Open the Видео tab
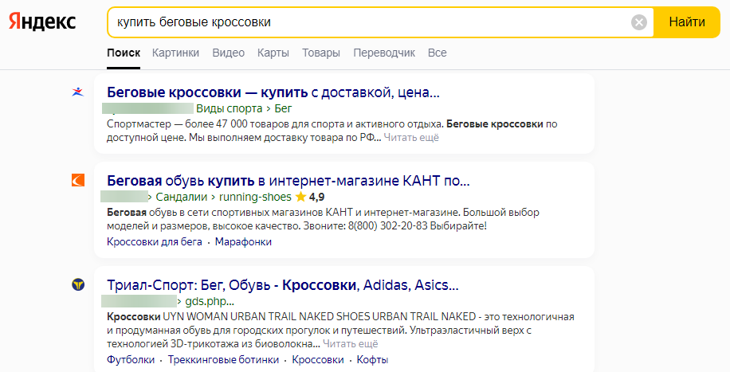The image size is (730, 372). point(228,53)
